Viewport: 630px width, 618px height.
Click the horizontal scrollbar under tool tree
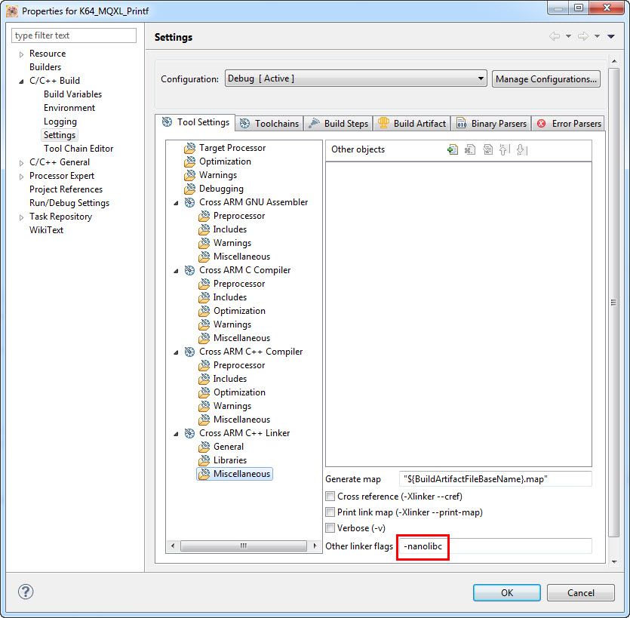tap(244, 546)
